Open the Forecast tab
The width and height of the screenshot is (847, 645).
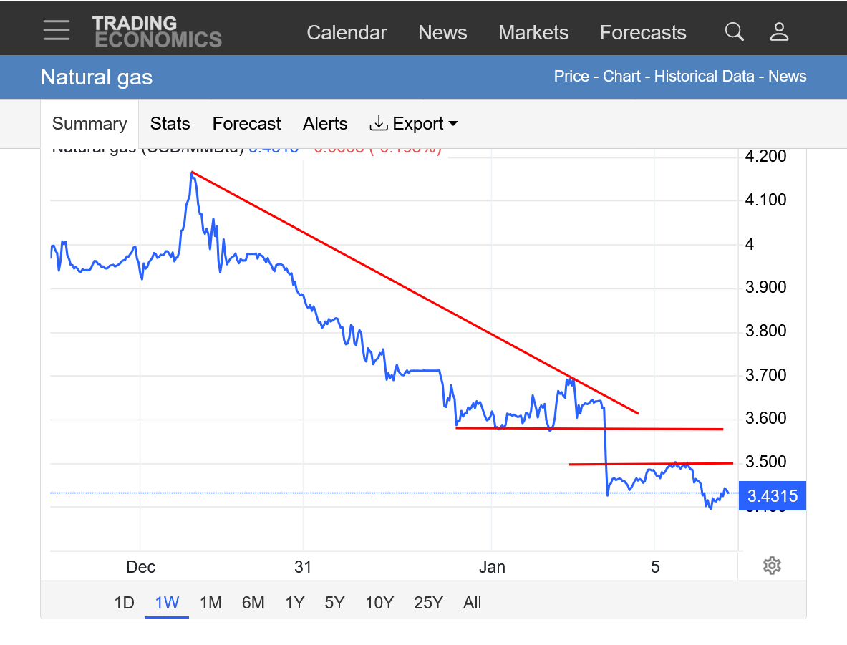click(246, 124)
